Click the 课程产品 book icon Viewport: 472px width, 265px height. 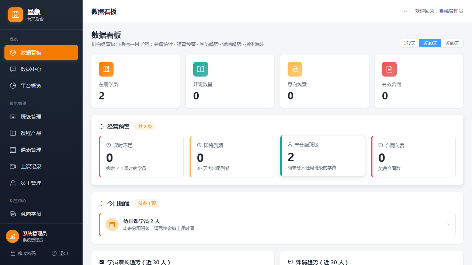[13, 133]
